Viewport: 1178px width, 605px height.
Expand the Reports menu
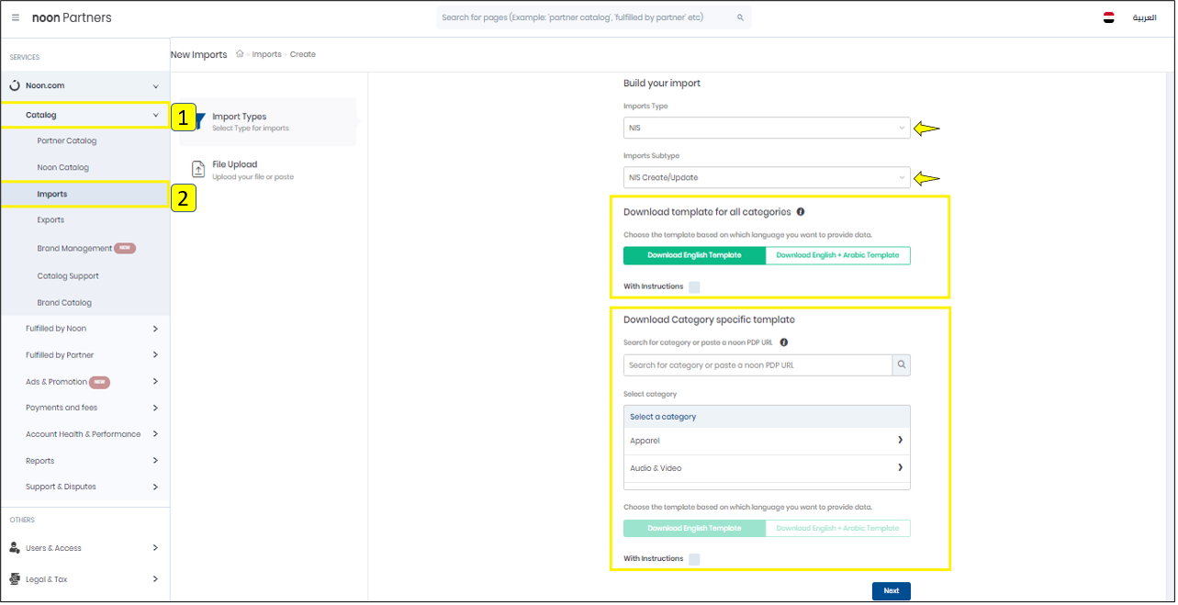tap(155, 461)
